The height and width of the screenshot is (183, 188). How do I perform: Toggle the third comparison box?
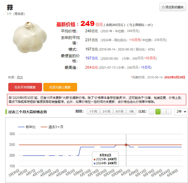tap(163, 112)
